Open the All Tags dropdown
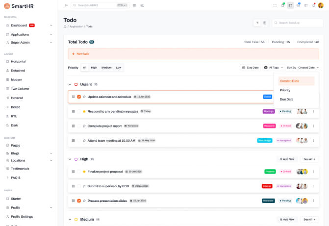 [271, 68]
